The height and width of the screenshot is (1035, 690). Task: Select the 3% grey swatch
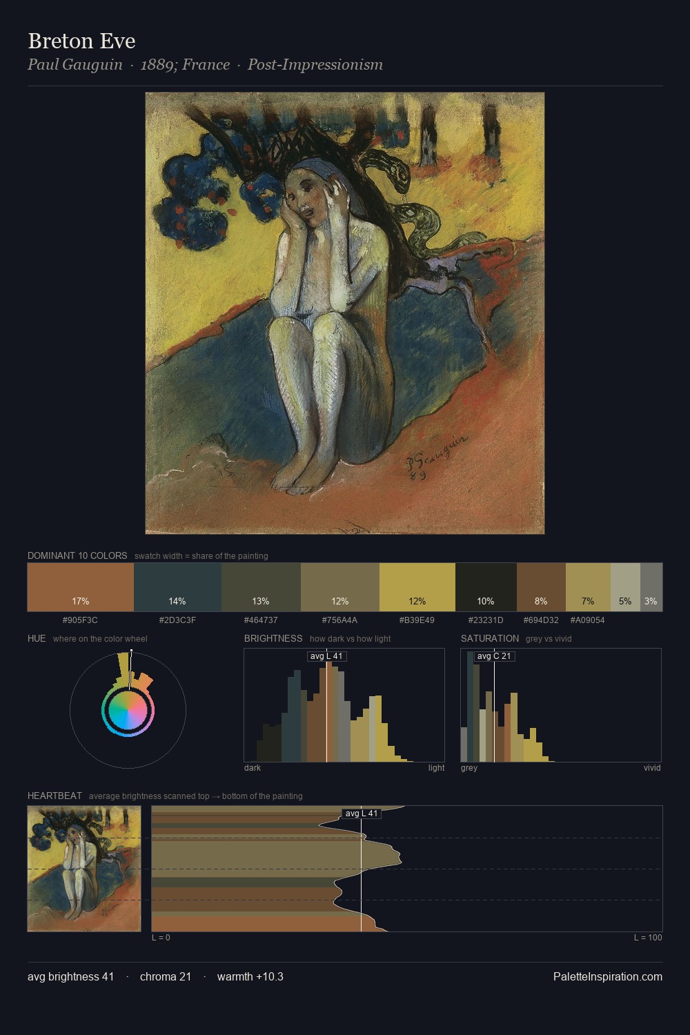coord(651,587)
